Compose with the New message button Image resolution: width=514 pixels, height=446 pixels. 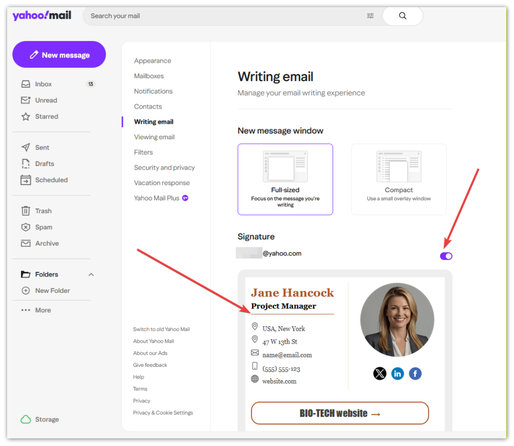[x=59, y=55]
